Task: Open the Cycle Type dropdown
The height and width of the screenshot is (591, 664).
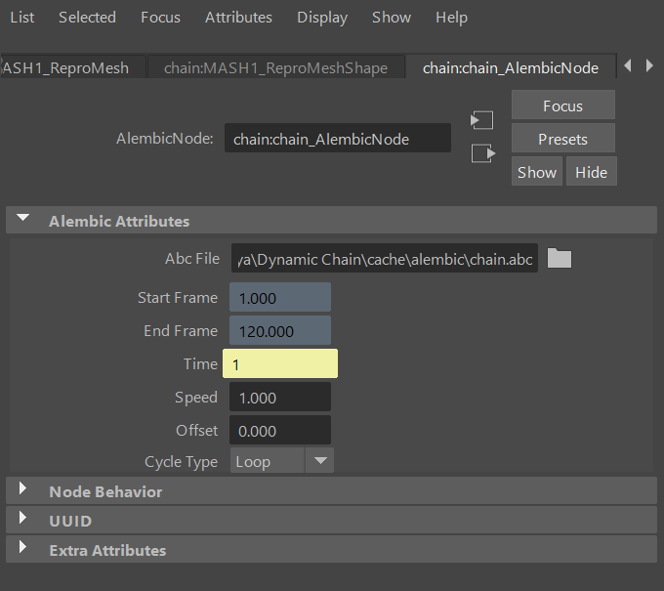Action: pyautogui.click(x=282, y=461)
